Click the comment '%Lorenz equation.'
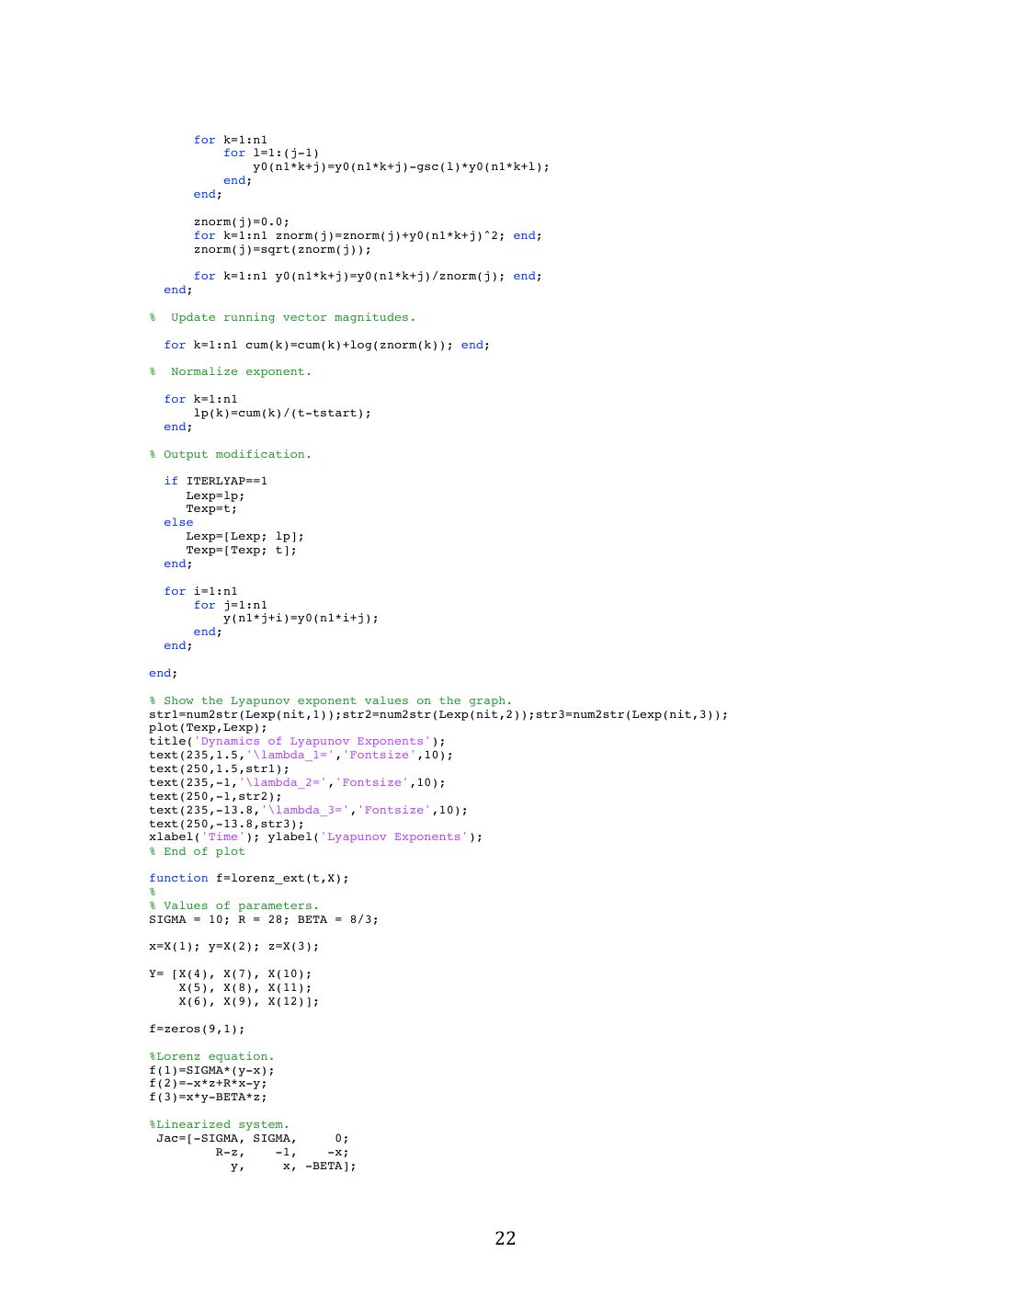This screenshot has width=1011, height=1309. (x=212, y=1057)
